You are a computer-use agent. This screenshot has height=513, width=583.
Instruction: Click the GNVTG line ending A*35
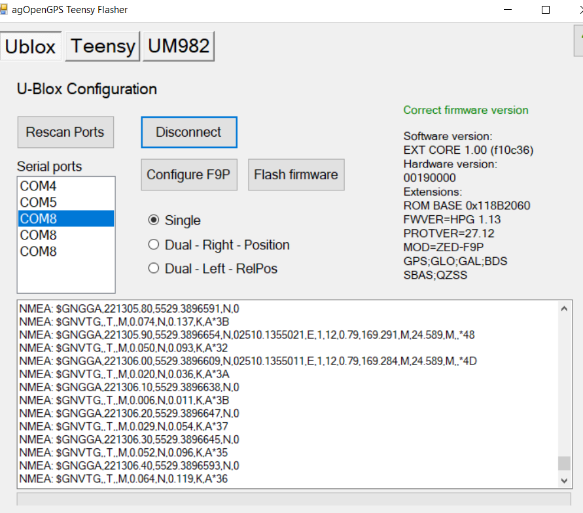(124, 452)
